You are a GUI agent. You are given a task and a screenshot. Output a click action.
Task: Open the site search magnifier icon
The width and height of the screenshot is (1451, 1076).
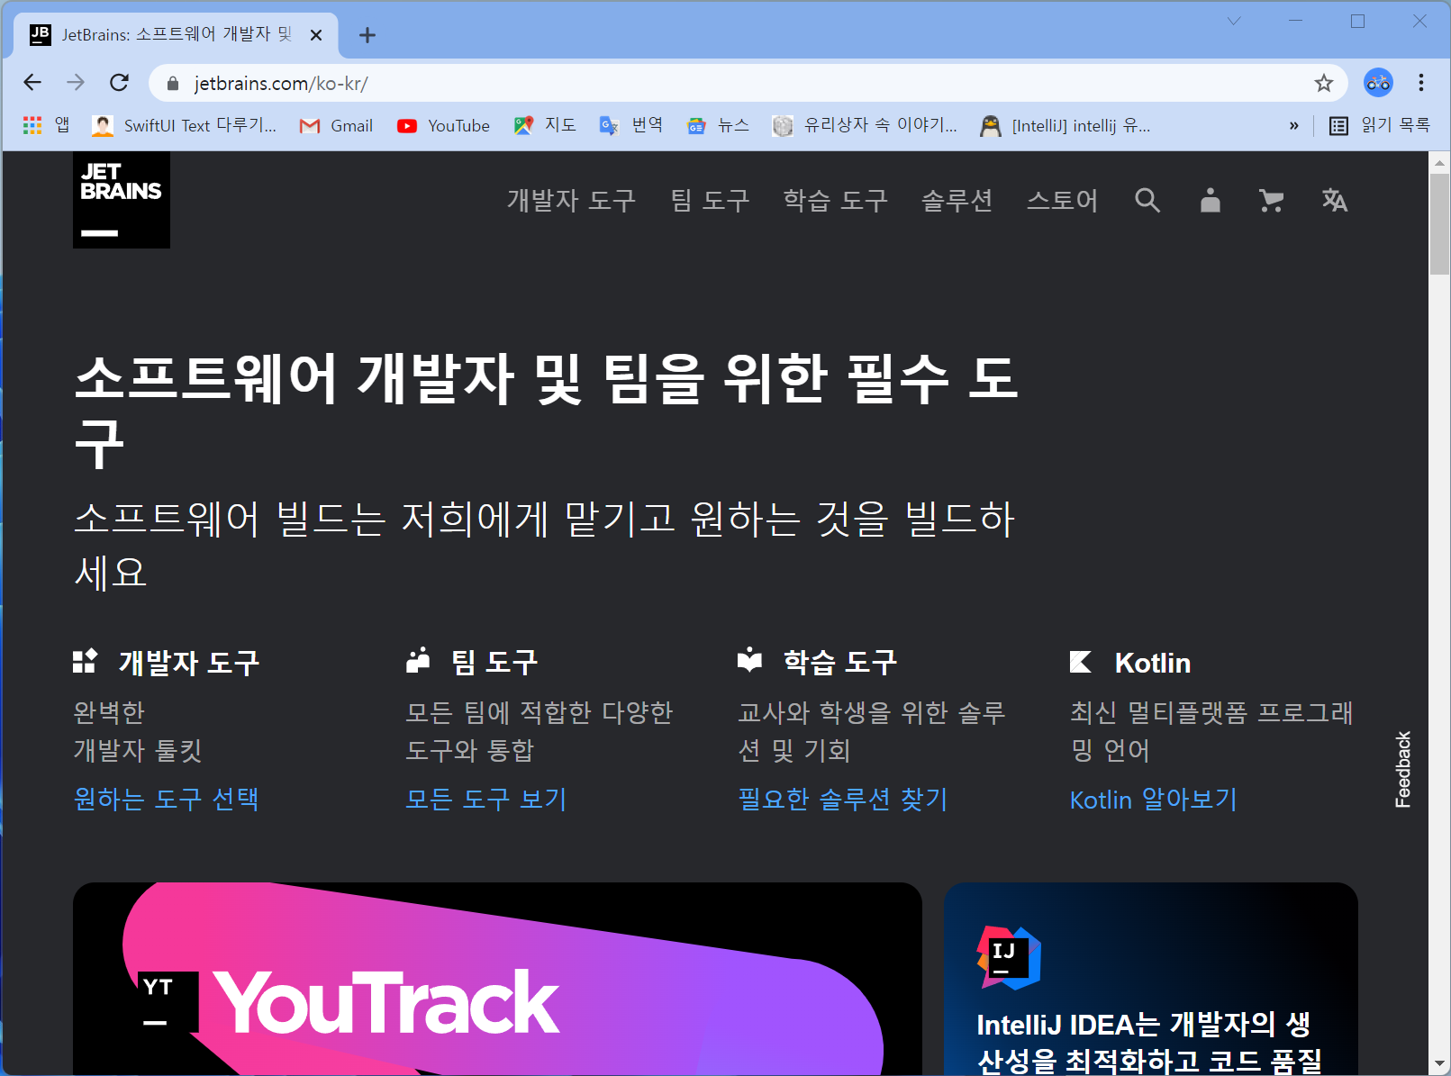(1147, 200)
